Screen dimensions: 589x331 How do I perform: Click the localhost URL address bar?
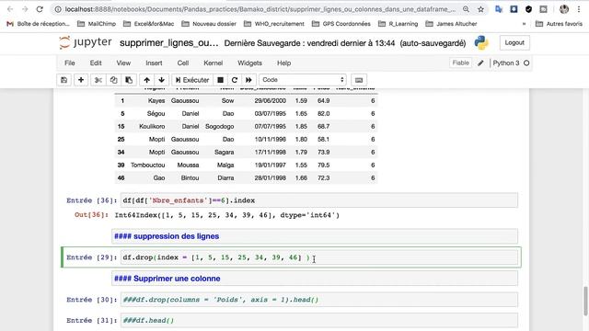260,9
